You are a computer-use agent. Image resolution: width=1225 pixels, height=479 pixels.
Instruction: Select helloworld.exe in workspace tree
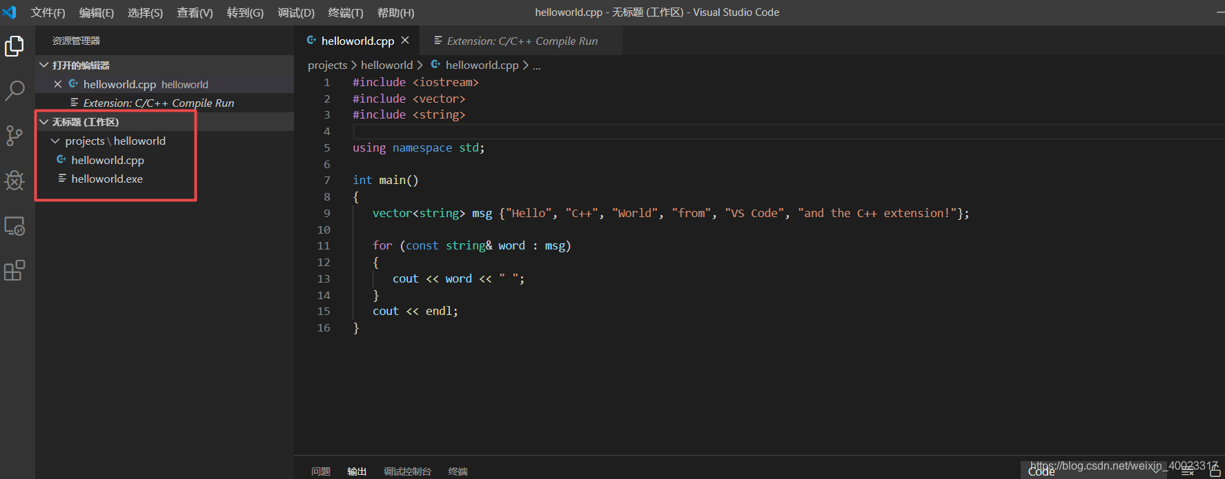(x=166, y=179)
